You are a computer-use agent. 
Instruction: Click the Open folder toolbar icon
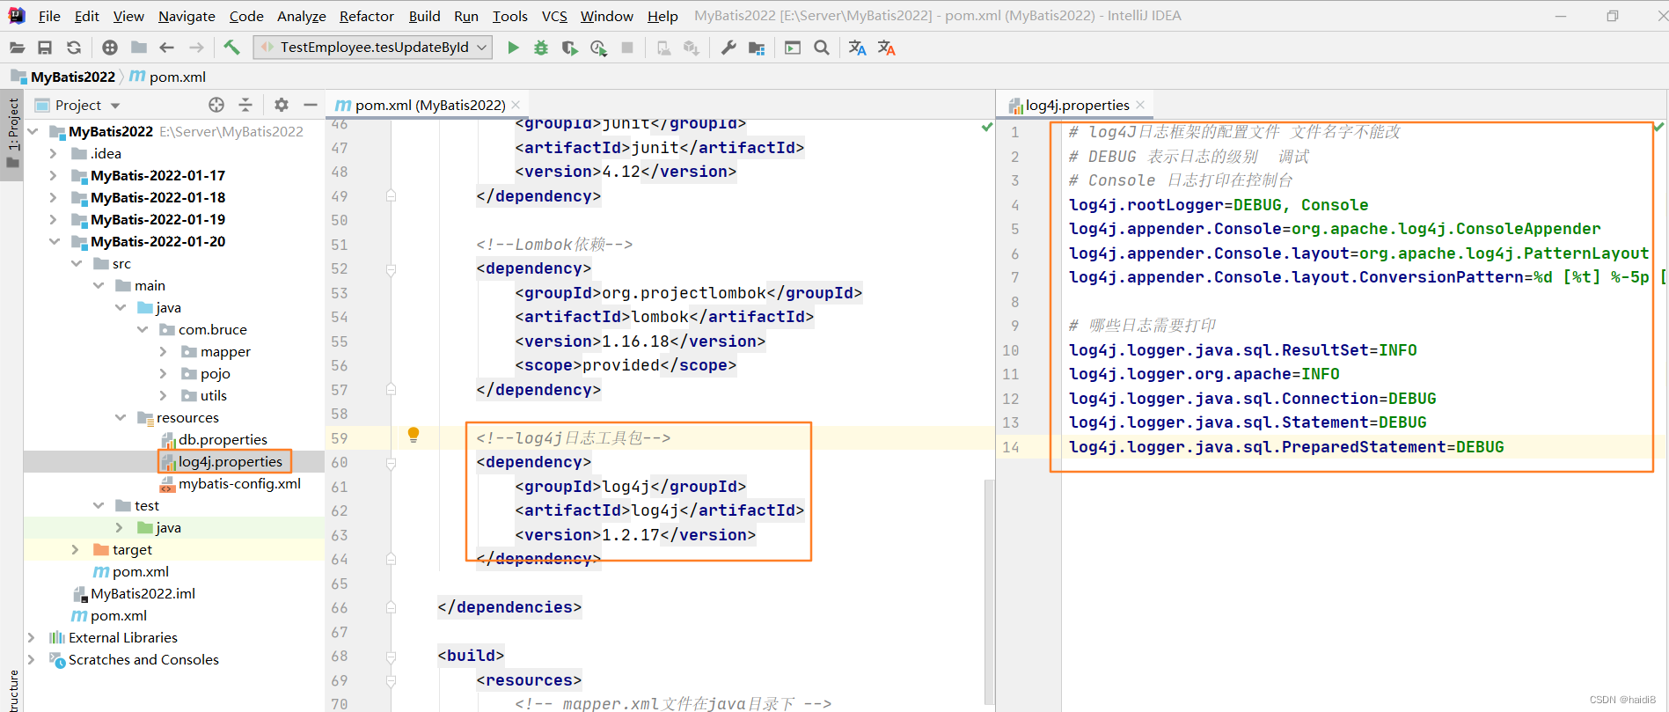coord(17,48)
